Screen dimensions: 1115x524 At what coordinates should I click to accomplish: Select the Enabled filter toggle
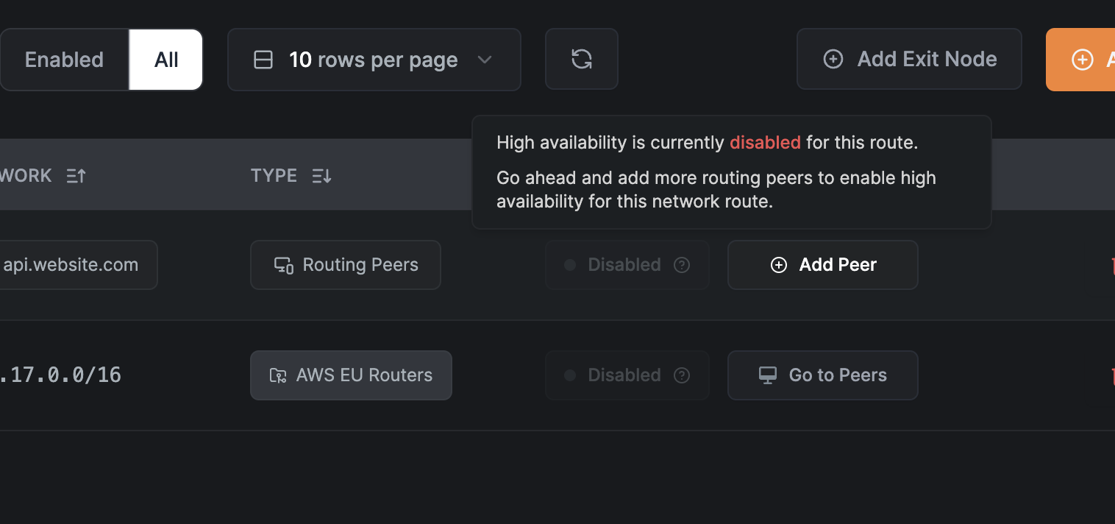point(64,60)
